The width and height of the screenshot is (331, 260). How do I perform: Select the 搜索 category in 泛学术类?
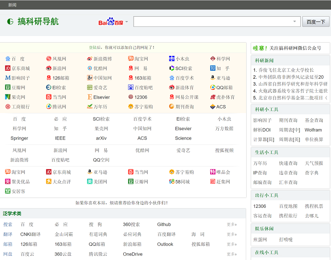[x=7, y=224]
